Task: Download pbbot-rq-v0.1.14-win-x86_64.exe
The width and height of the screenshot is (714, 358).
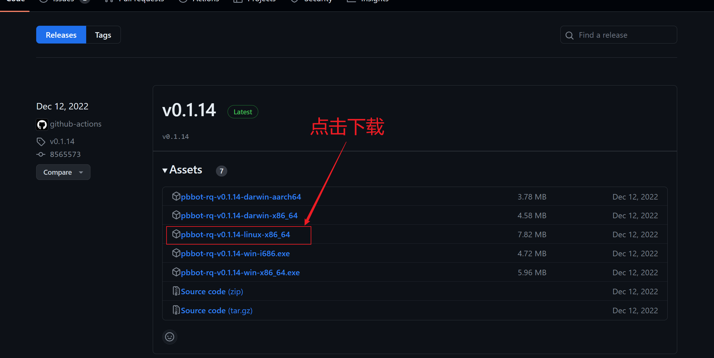Action: pyautogui.click(x=240, y=273)
